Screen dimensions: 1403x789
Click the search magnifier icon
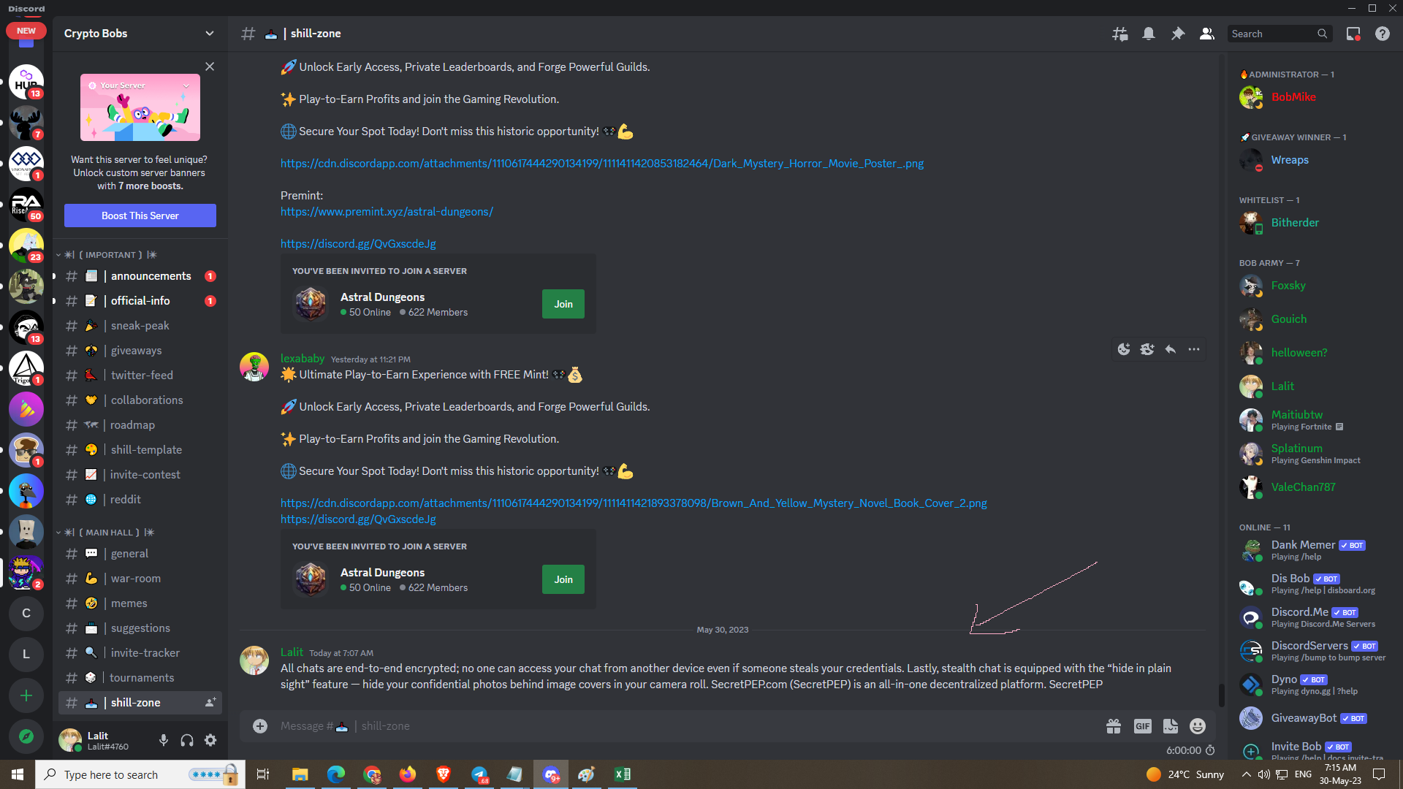[1322, 34]
